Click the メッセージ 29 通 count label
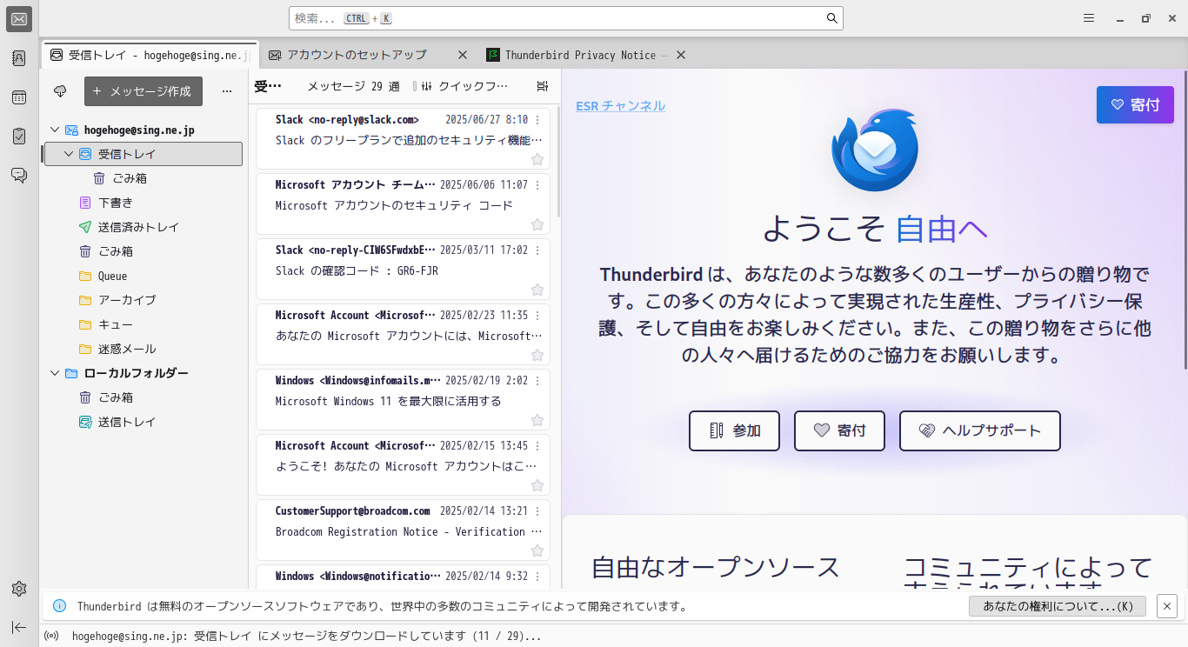This screenshot has height=647, width=1188. 353,86
